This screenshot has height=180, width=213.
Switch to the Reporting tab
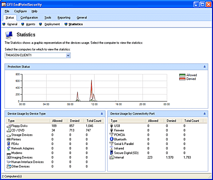point(64,18)
